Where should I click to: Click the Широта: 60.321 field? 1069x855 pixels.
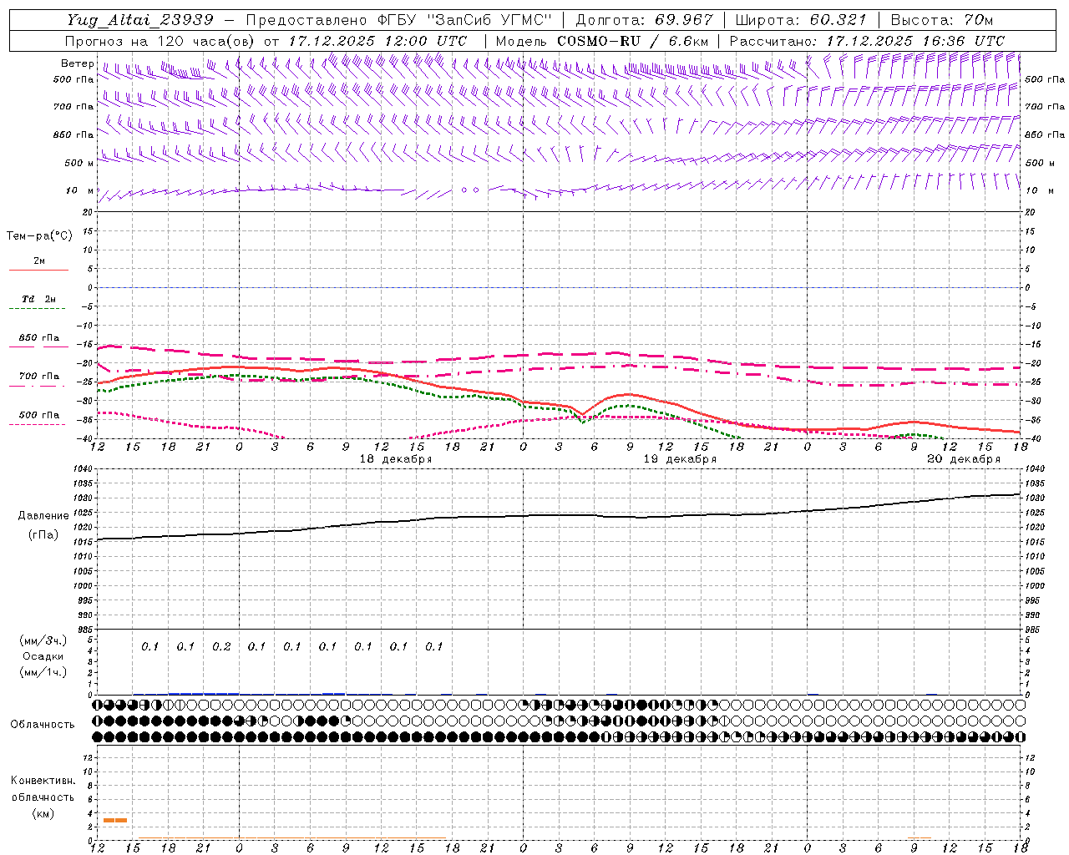(800, 20)
